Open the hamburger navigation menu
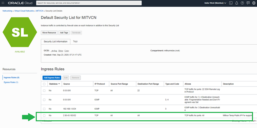 tap(3, 3)
